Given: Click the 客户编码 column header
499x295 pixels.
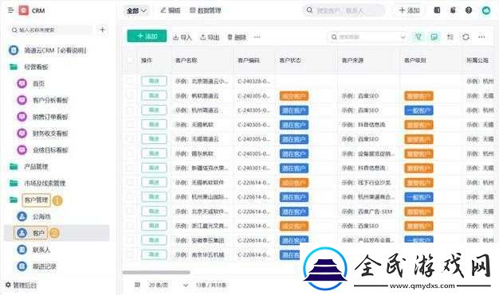Looking at the screenshot, I should pyautogui.click(x=249, y=60).
